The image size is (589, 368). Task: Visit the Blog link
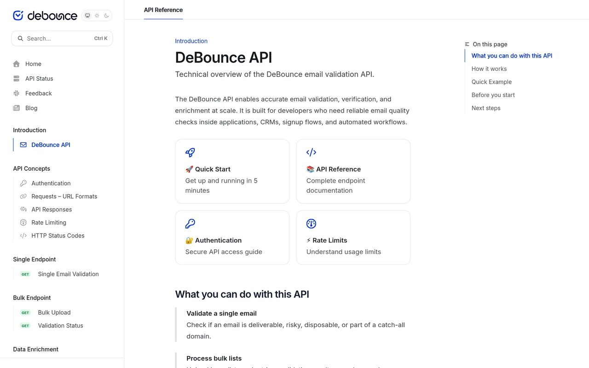[x=31, y=108]
